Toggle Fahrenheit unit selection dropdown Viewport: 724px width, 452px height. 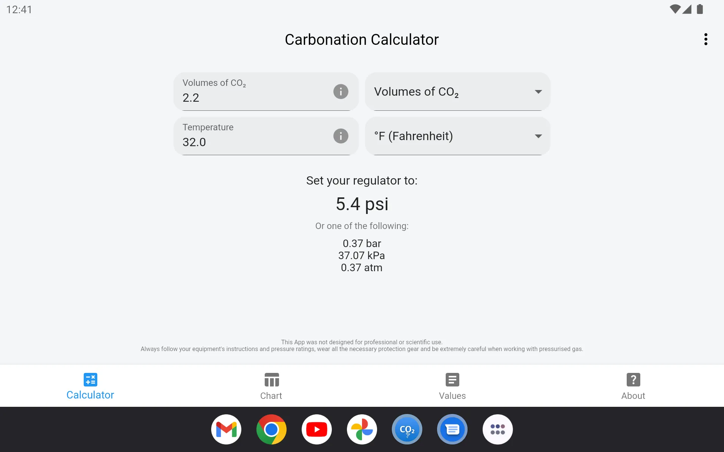pos(457,136)
